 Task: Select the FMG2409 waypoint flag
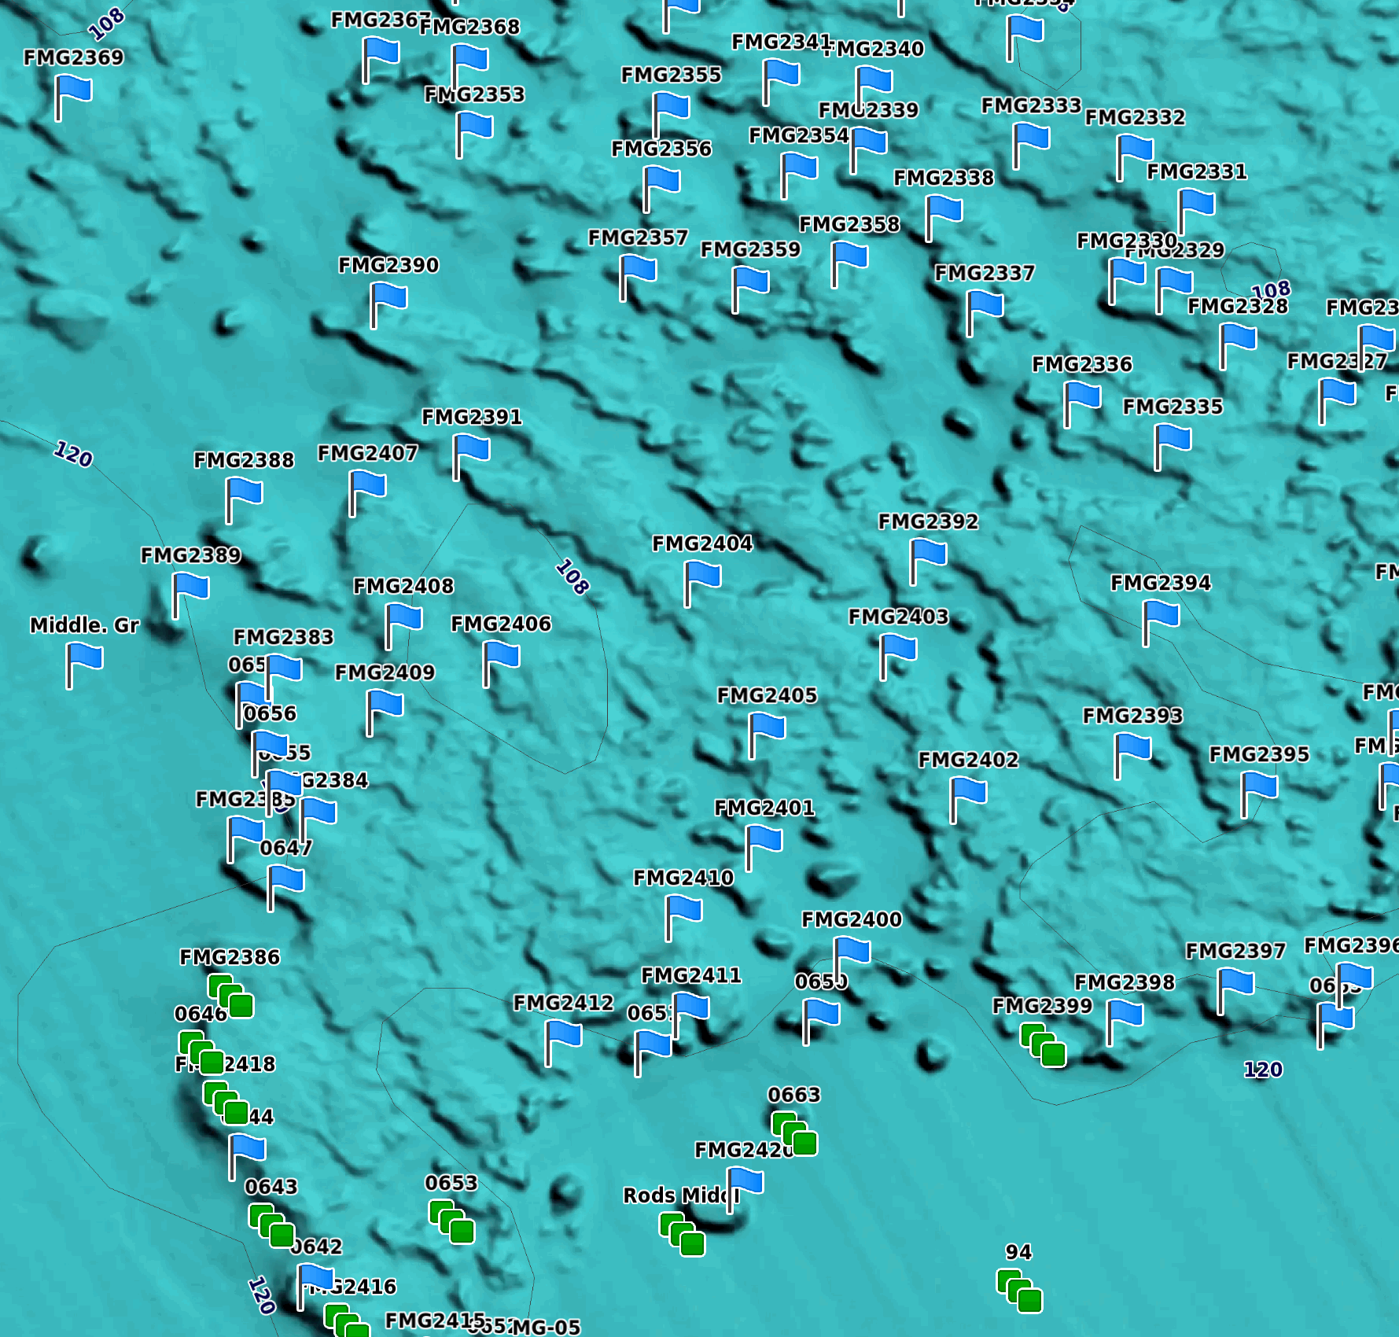(385, 712)
